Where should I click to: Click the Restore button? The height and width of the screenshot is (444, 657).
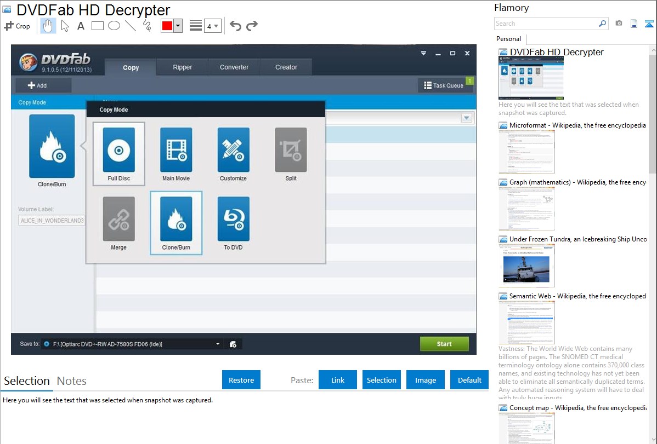click(241, 380)
